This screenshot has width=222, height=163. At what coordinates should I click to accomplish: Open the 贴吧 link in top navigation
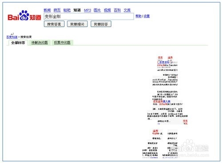(67, 10)
